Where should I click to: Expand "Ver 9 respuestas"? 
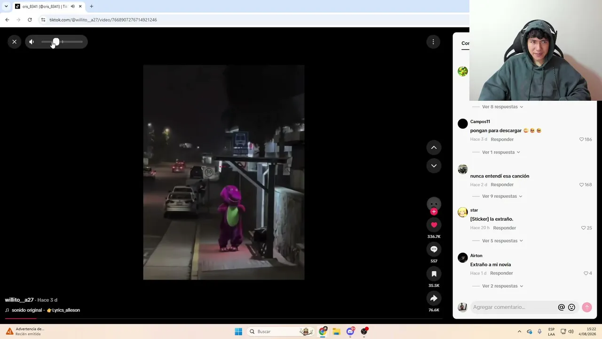502,196
